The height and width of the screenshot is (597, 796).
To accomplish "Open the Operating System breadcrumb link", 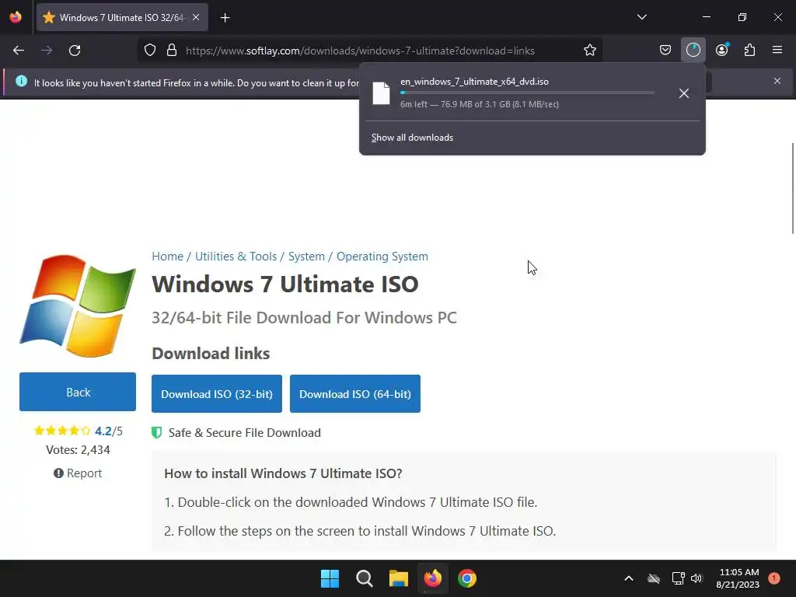I will pos(382,257).
